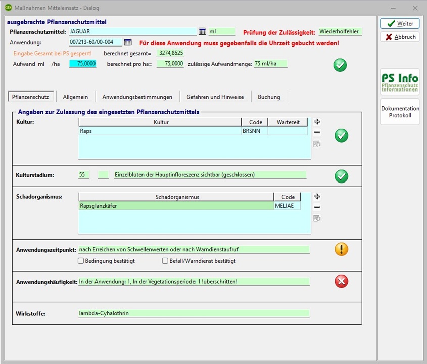Click the yellow warning icon for Anwendungszeitpunkt
The width and height of the screenshot is (427, 364).
[341, 249]
